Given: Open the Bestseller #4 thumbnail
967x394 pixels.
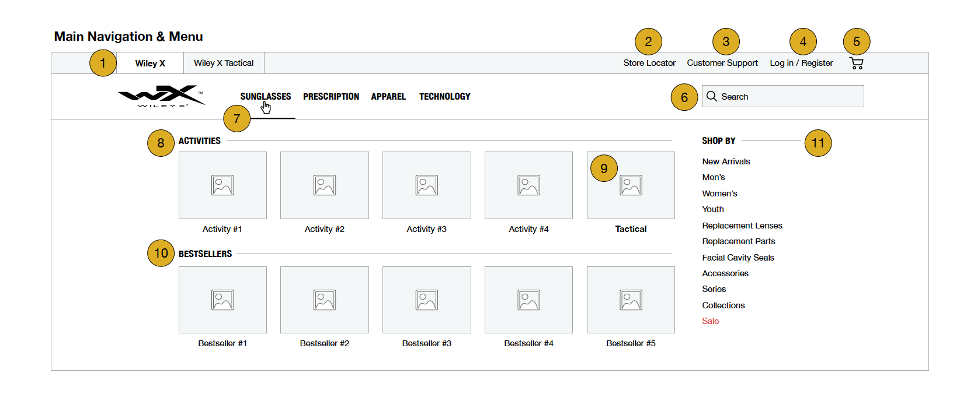Looking at the screenshot, I should 528,300.
